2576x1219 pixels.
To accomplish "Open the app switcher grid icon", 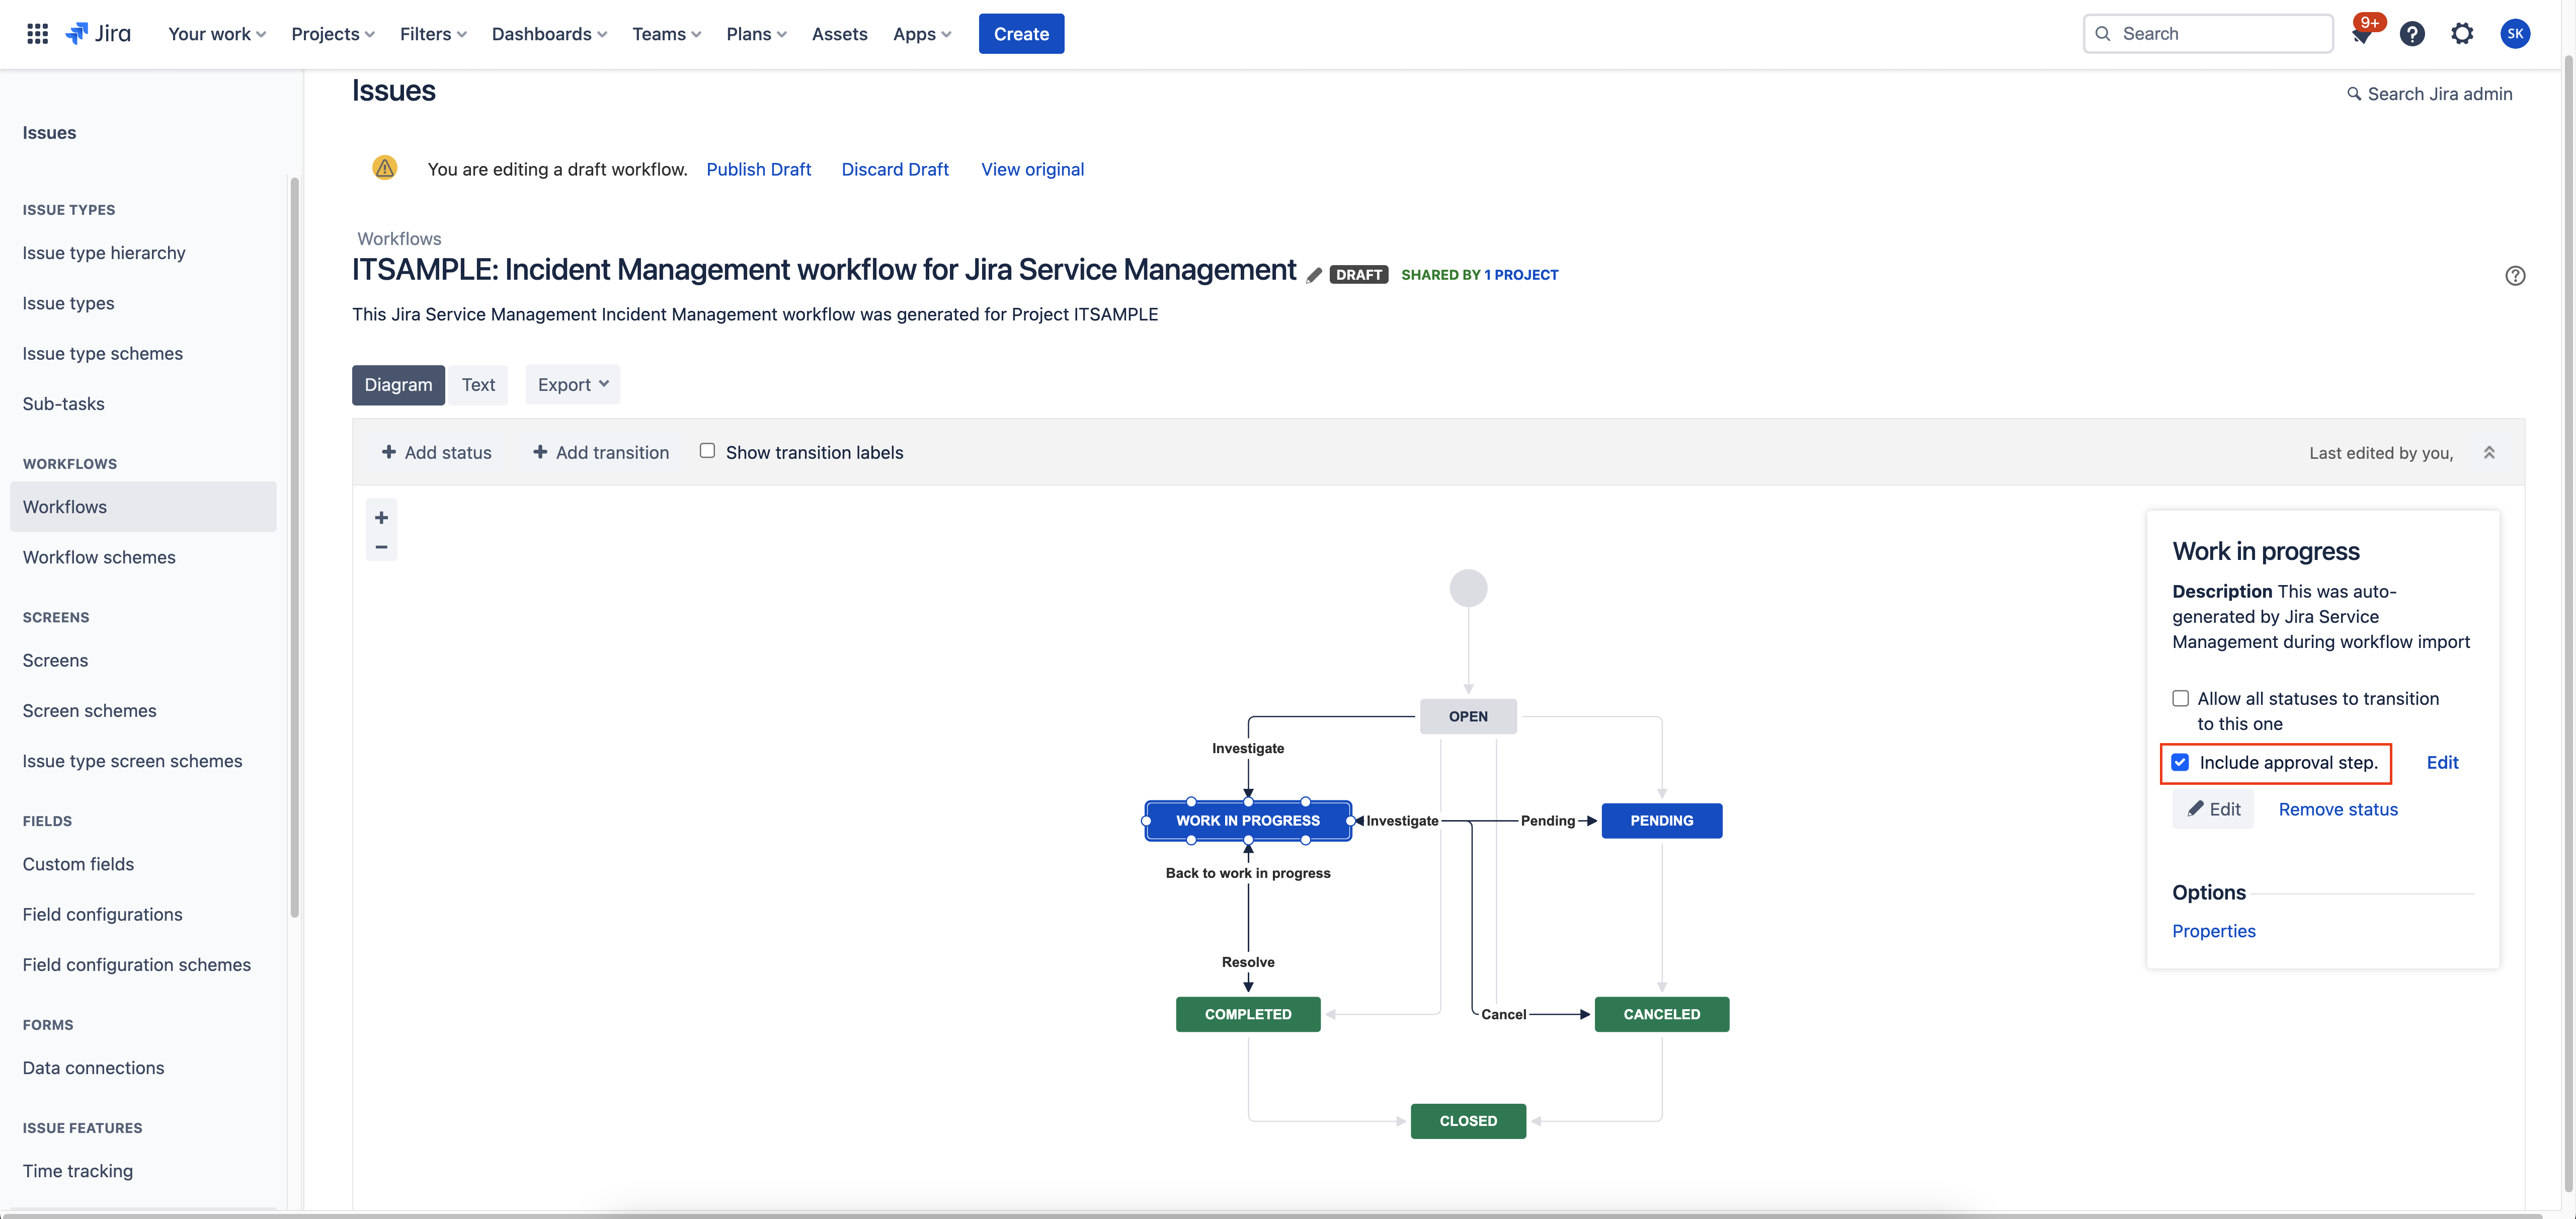I will click(x=37, y=34).
